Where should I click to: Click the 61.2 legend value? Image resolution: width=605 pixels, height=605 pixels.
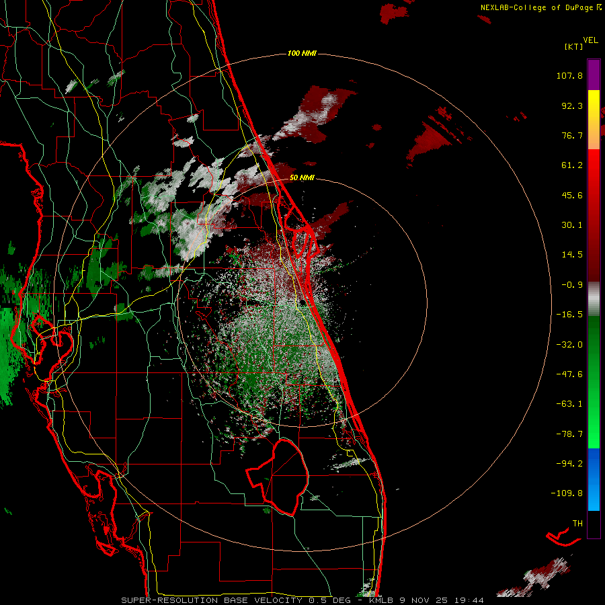pos(572,165)
